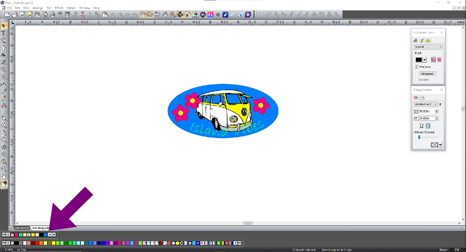Image resolution: width=466 pixels, height=252 pixels.
Task: Click the paint palette icon in toolbar
Action: pyautogui.click(x=165, y=14)
